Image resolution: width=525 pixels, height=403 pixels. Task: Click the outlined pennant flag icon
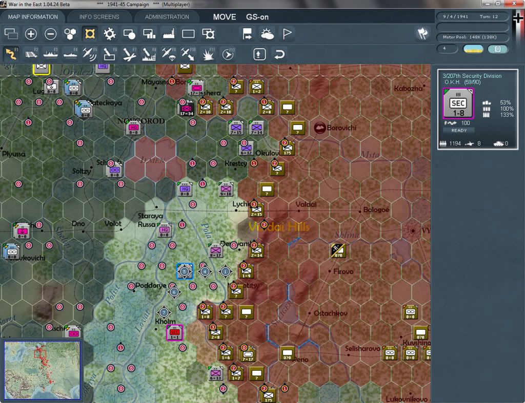pyautogui.click(x=287, y=34)
